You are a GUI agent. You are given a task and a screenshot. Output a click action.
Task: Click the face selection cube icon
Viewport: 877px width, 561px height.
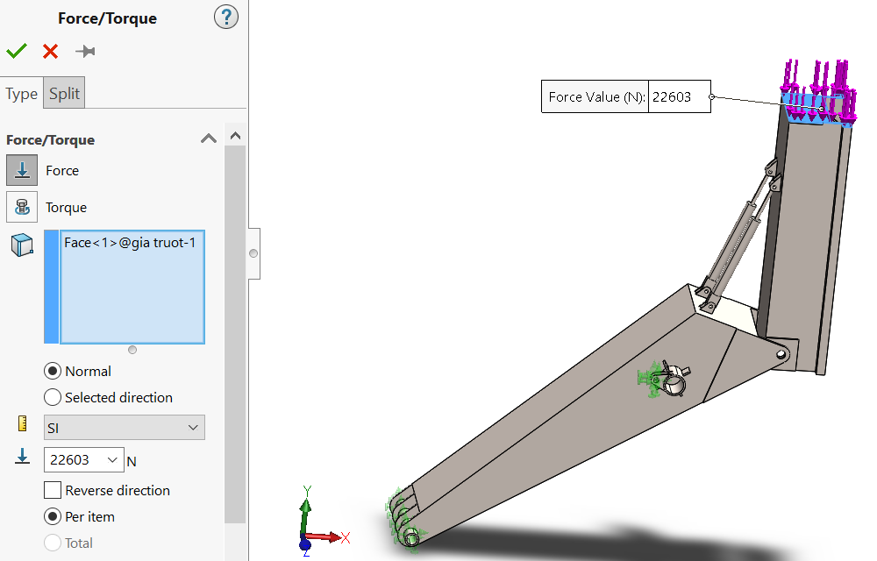coord(22,245)
